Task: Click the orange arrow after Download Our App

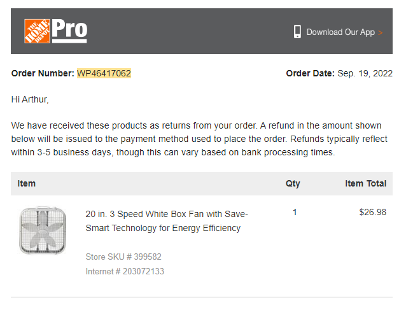Action: click(380, 32)
